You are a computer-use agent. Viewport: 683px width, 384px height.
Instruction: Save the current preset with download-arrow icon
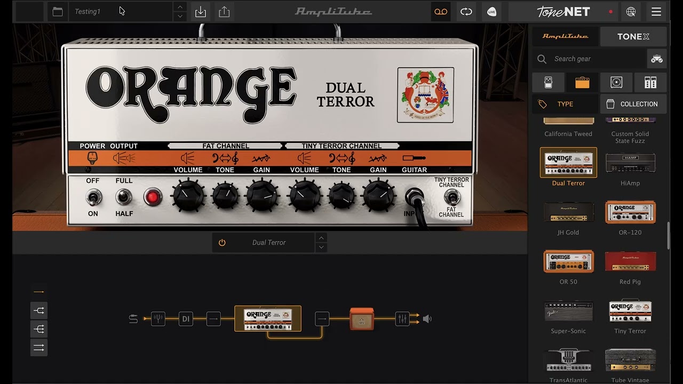201,12
